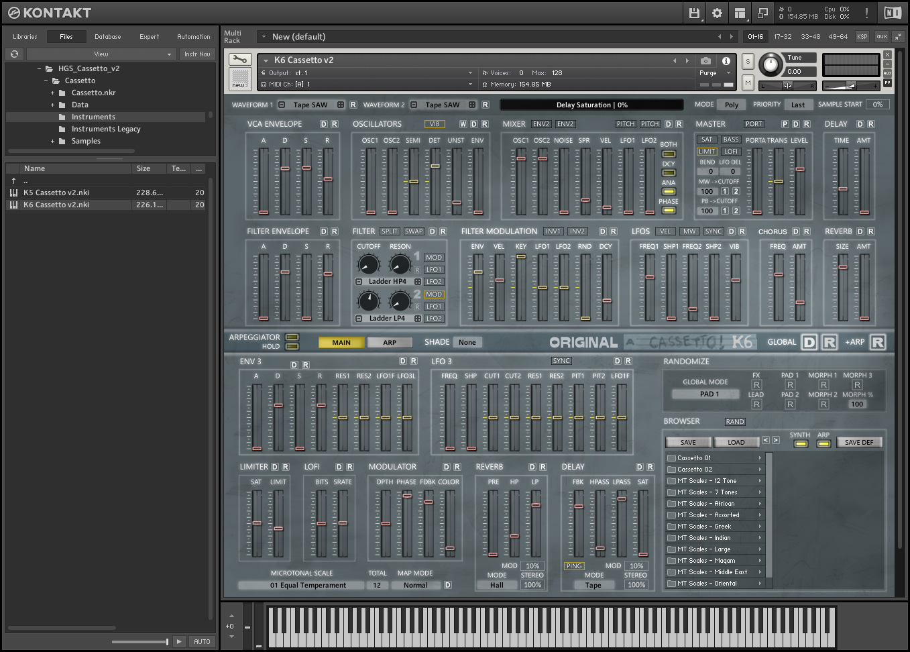Open Priority Last dropdown

798,105
